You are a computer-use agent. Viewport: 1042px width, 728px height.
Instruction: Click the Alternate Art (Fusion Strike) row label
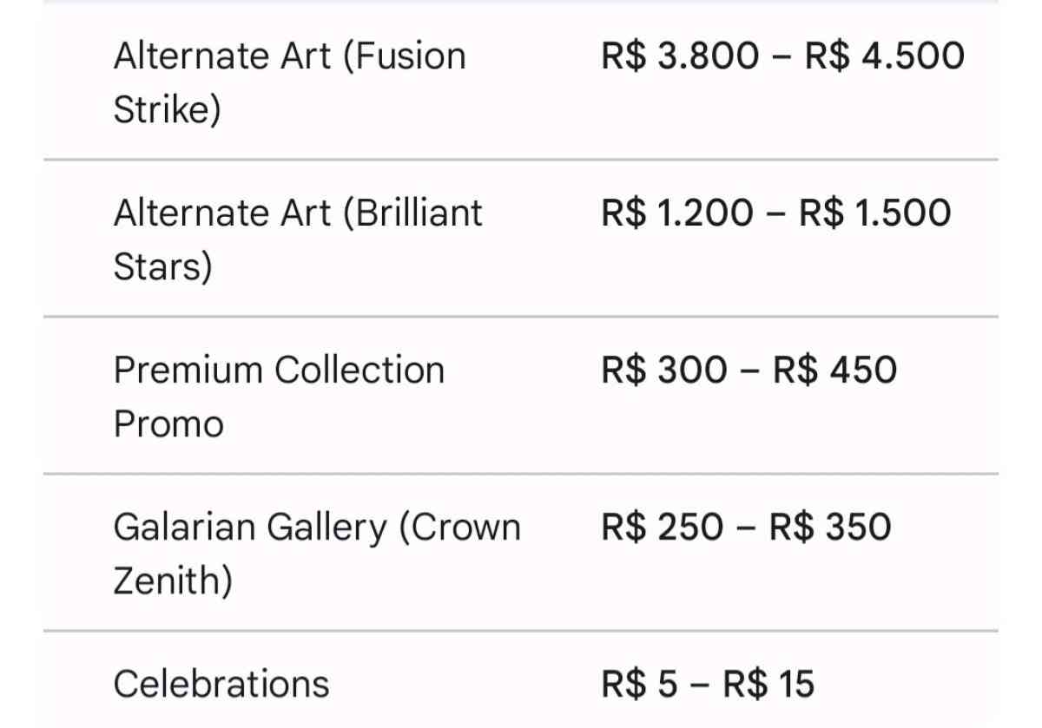[x=289, y=57]
